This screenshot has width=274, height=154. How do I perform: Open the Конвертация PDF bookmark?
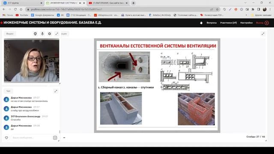click(212, 15)
